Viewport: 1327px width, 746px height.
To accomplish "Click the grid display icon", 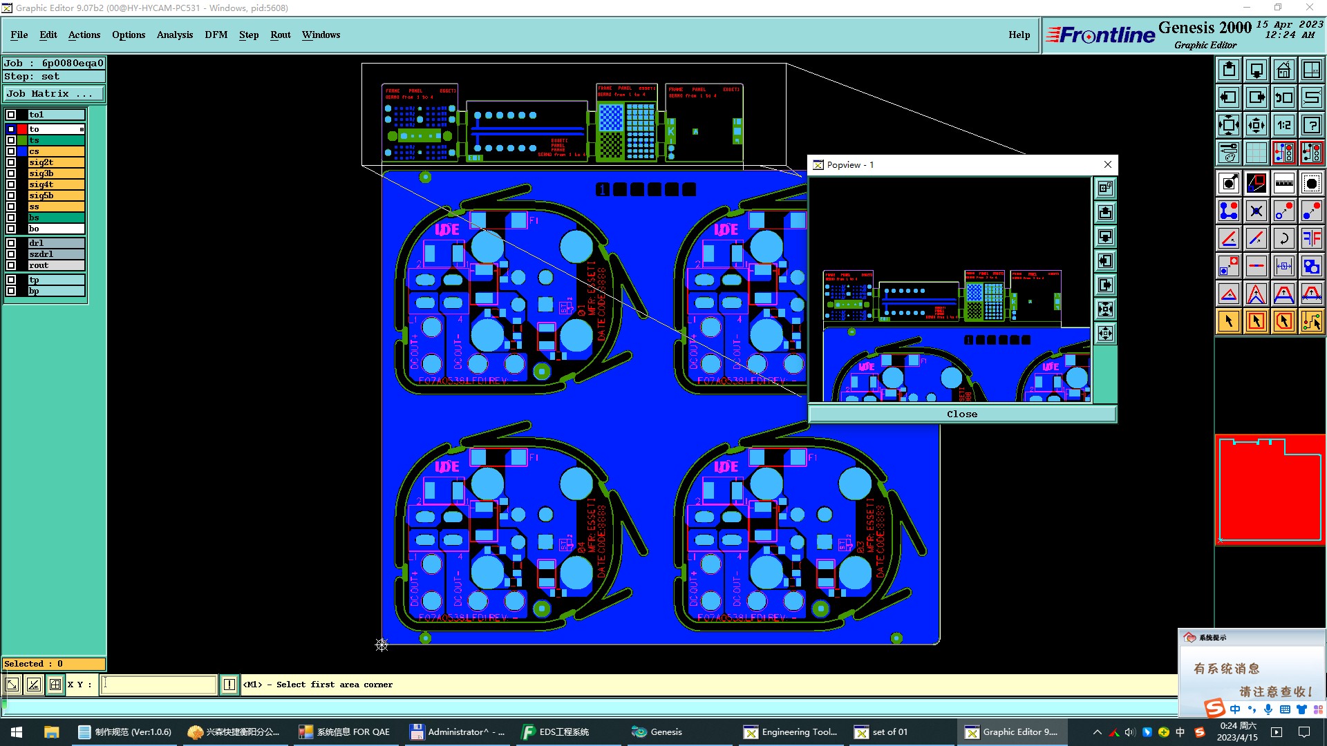I will [x=1256, y=153].
